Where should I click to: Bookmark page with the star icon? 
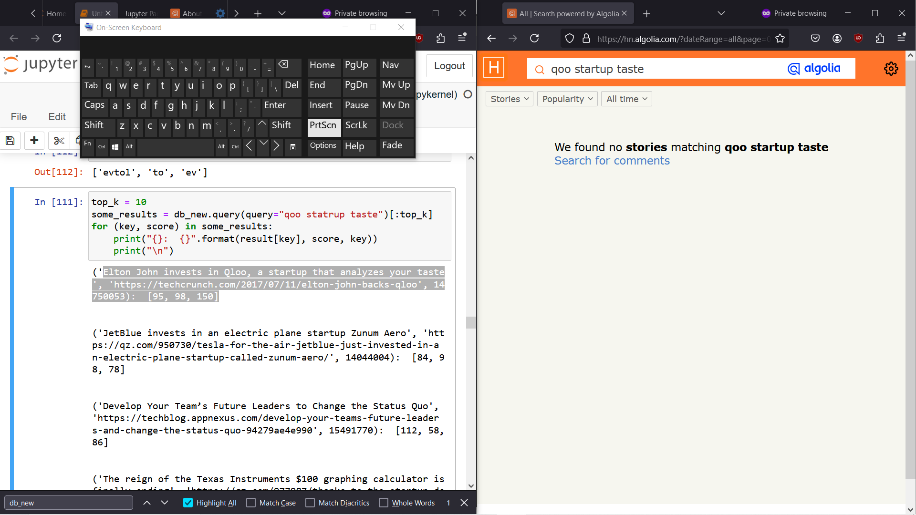coord(780,39)
